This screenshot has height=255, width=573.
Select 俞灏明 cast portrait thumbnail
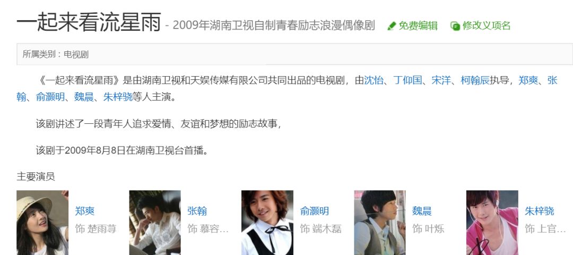(x=267, y=223)
